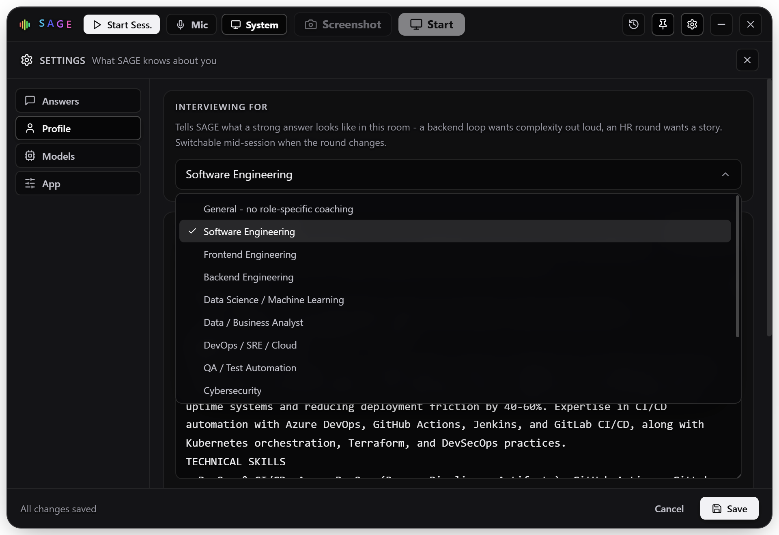Choose QA / Test Automation option

455,368
